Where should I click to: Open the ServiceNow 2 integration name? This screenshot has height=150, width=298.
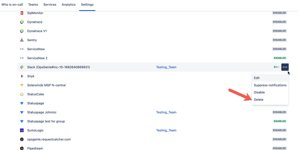pyautogui.click(x=37, y=58)
